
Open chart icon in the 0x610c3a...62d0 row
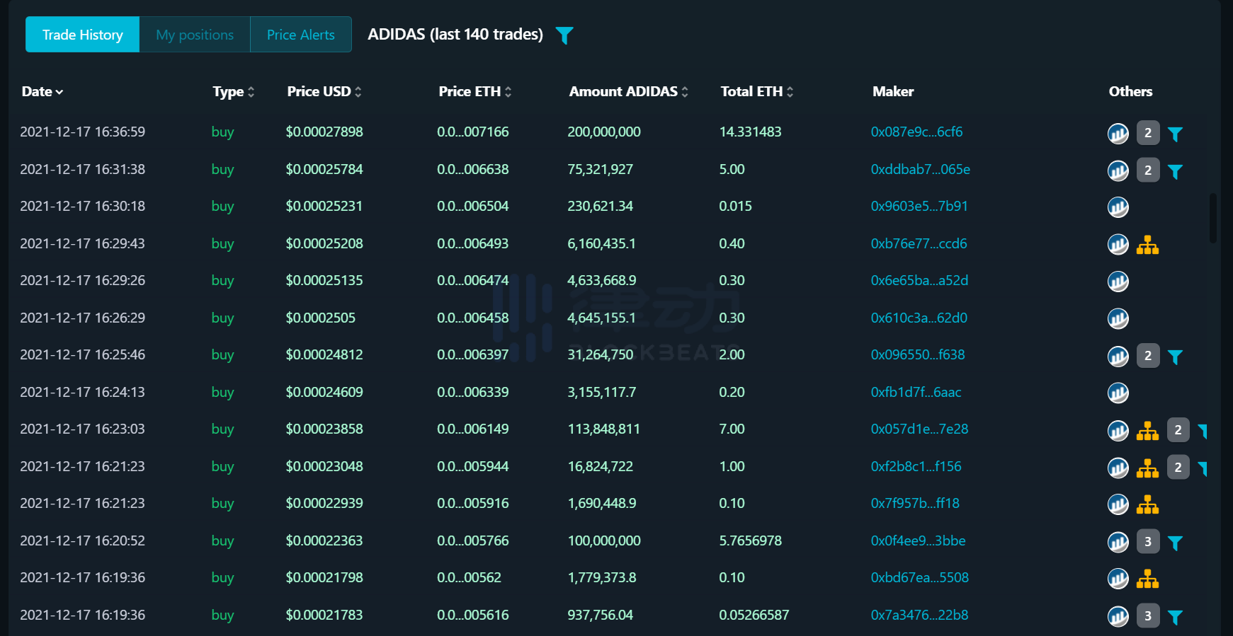(1118, 319)
